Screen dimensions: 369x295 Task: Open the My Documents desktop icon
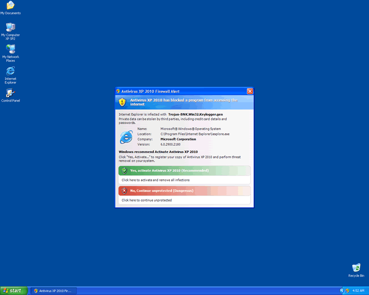[10, 6]
